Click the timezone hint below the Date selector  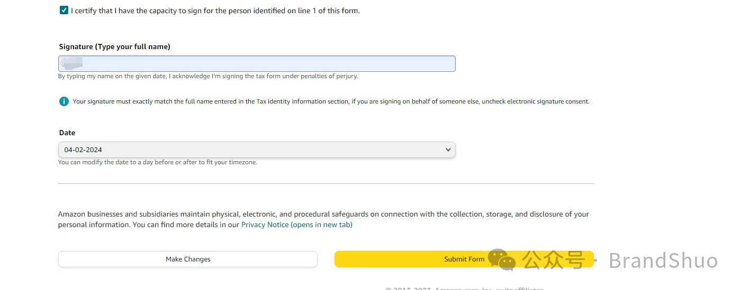(x=158, y=163)
